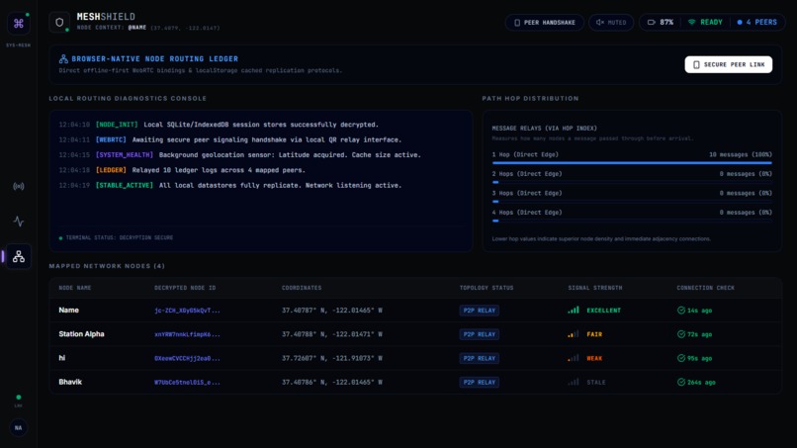The image size is (797, 448).
Task: Click the 2 Hops progress bar
Action: click(632, 182)
